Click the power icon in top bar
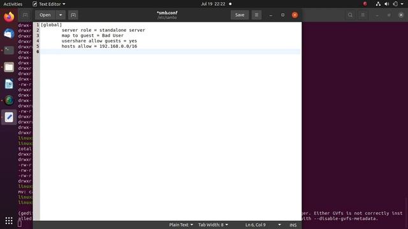The height and width of the screenshot is (229, 408). [395, 4]
